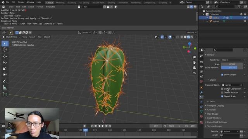Enable Global Coordinates checkbox
The image size is (248, 139).
coord(222,89)
